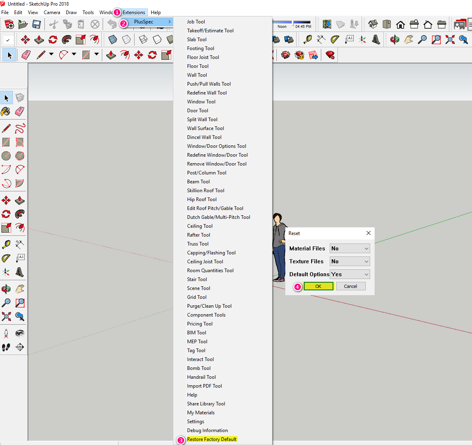Image resolution: width=472 pixels, height=445 pixels.
Task: Open the Texture Files dropdown
Action: click(x=350, y=261)
